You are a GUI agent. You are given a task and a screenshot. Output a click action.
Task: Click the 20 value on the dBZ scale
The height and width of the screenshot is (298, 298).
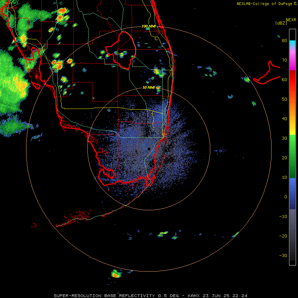(x=284, y=158)
